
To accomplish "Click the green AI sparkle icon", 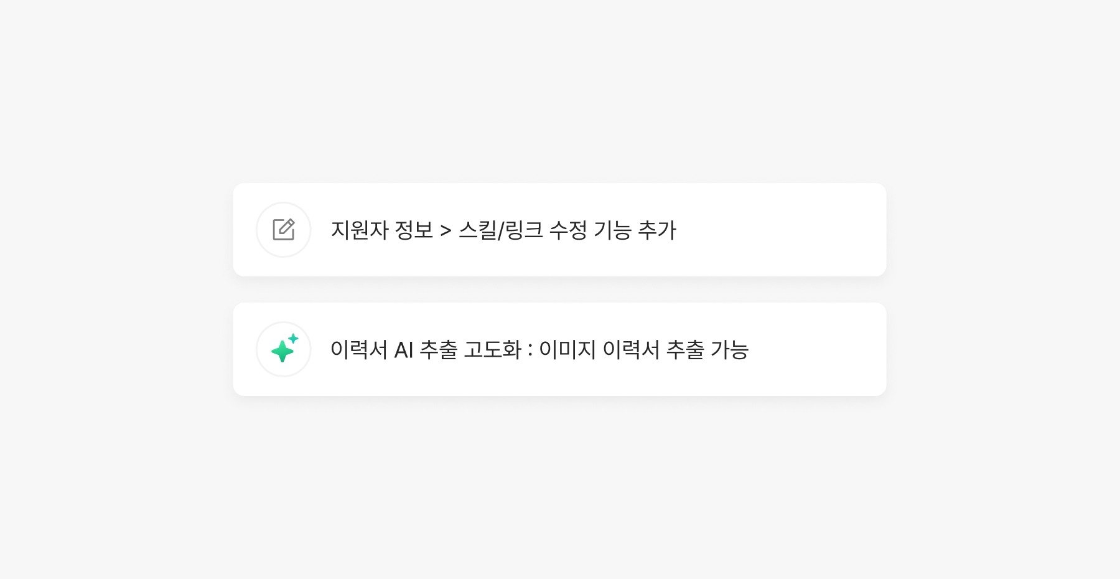I will [x=284, y=349].
